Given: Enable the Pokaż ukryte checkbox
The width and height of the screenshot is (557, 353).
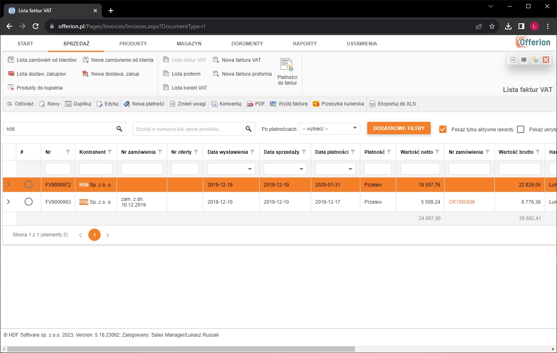Looking at the screenshot, I should tap(521, 129).
